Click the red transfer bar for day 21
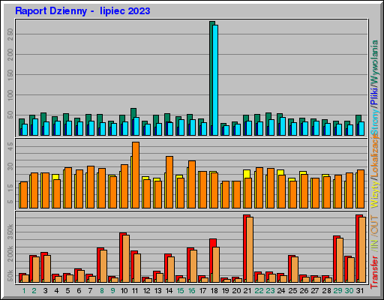 (245, 249)
